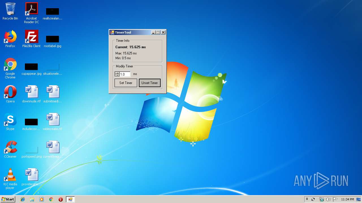
Task: Open Internet Explorer from taskbar
Action: pos(23,199)
